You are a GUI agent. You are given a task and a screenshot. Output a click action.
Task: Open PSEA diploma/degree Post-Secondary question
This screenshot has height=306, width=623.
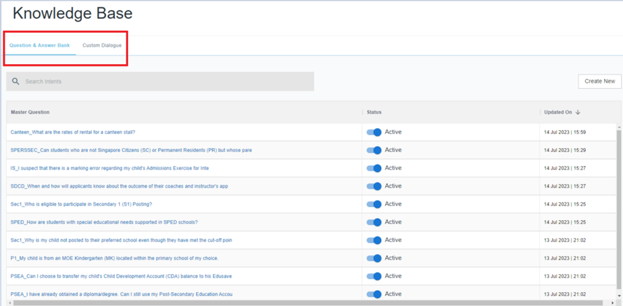pos(121,294)
